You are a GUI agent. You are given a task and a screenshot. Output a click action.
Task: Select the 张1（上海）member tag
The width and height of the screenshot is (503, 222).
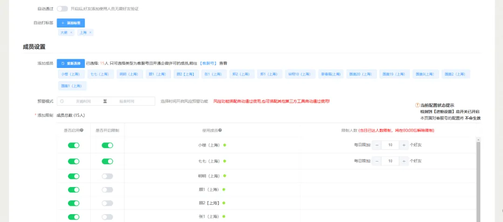(213, 74)
